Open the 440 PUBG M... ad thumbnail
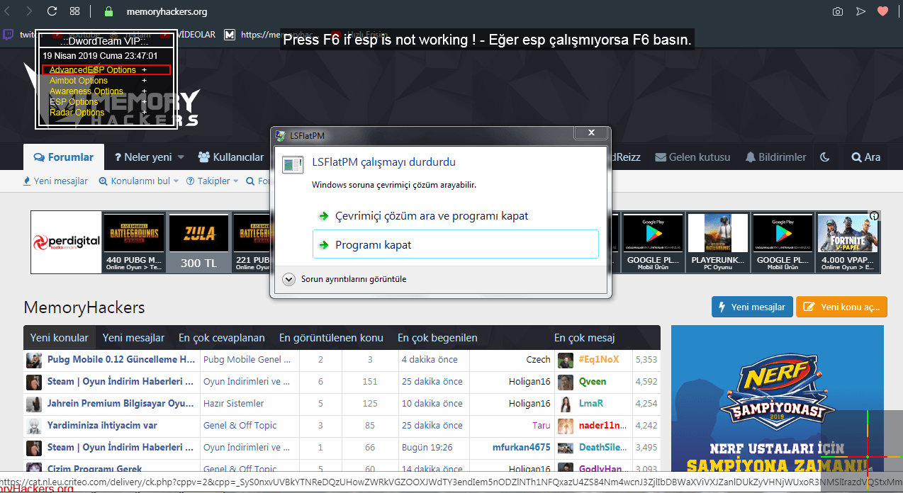Viewport: 903px width, 493px height. 134,242
